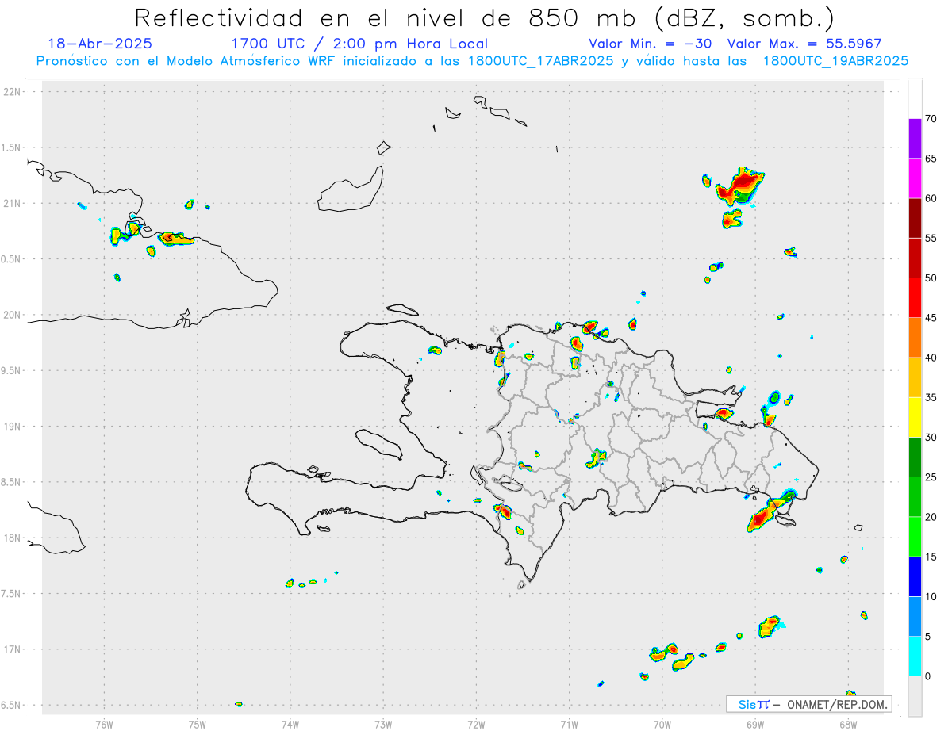Click the '5' color bar tick label
952x735 pixels.
[x=927, y=637]
